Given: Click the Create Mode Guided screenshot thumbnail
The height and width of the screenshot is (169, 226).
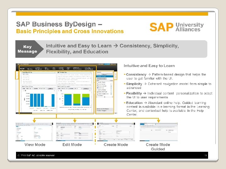Looking at the screenshot, I should 159,132.
